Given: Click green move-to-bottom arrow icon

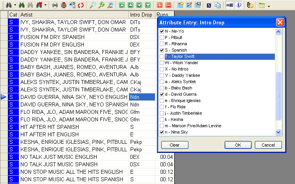Looking at the screenshot, I should point(148,5).
